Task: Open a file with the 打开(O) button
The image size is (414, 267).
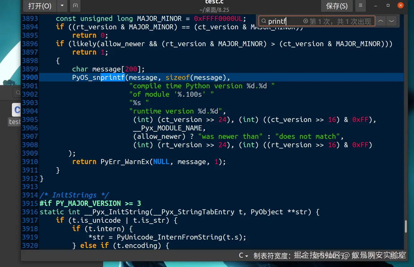Action: click(40, 6)
